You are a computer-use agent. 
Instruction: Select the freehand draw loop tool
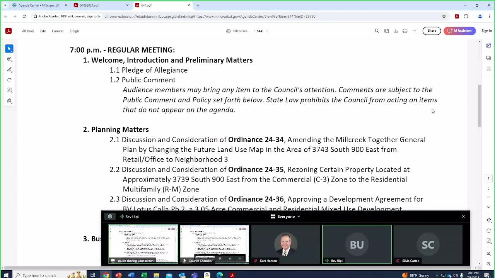tap(9, 80)
